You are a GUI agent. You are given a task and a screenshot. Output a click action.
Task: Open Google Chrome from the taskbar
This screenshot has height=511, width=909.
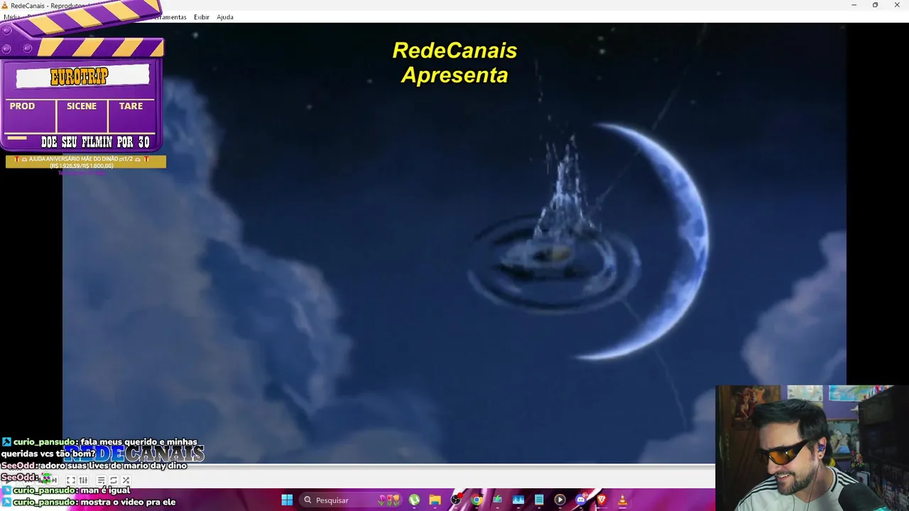click(x=477, y=500)
